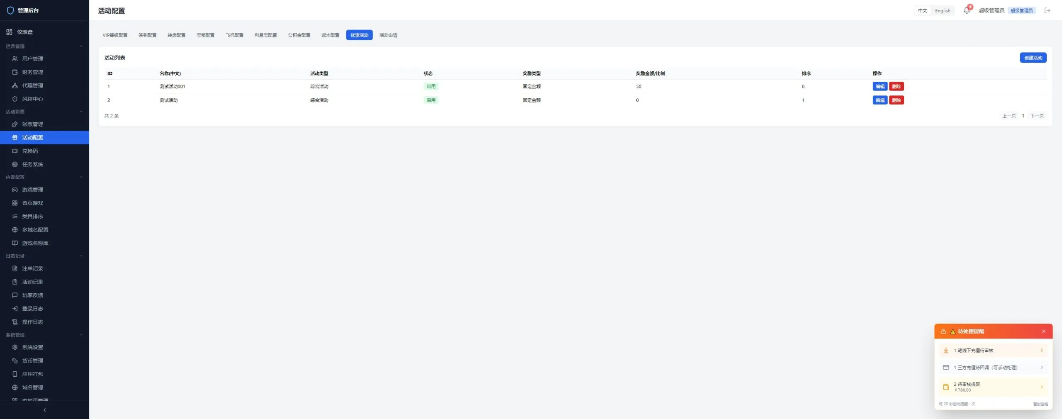Delete the 测试活动 row with ID 2
1062x419 pixels.
(x=896, y=100)
